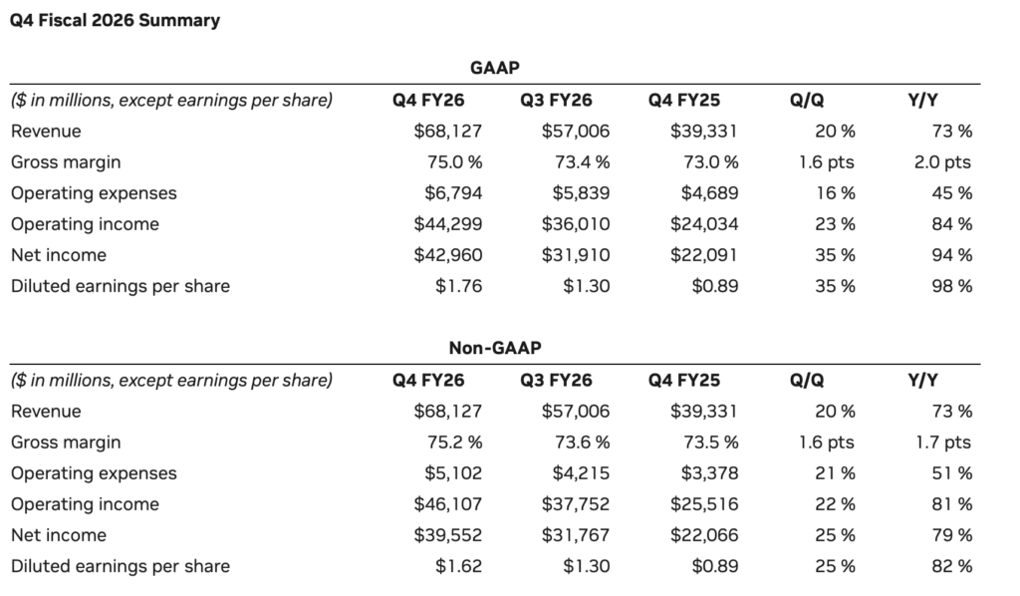Select the 1.7 pts gross margin change
This screenshot has height=596, width=1020.
[941, 443]
